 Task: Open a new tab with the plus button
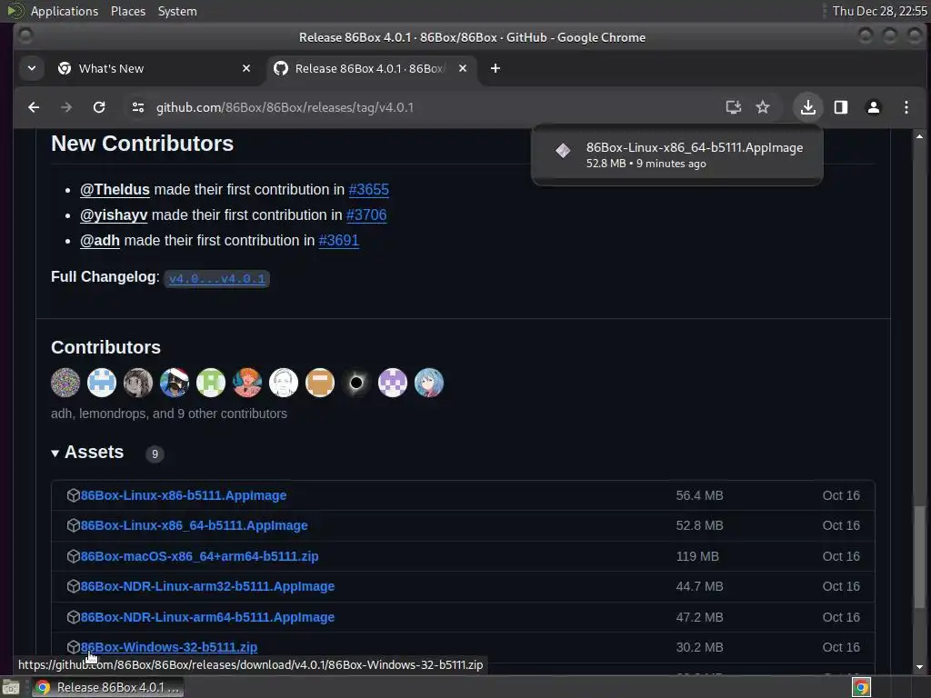click(496, 68)
